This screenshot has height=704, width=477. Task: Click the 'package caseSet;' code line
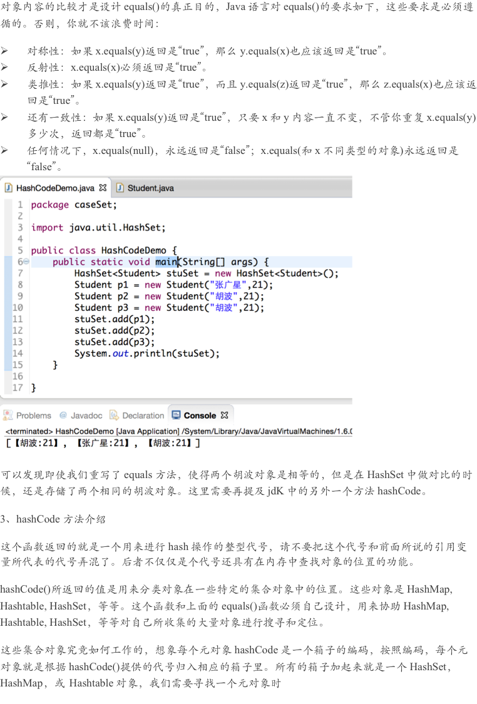(x=74, y=205)
